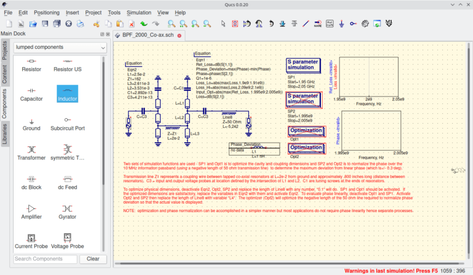
Task: View data display with window icon
Action: click(x=377, y=23)
